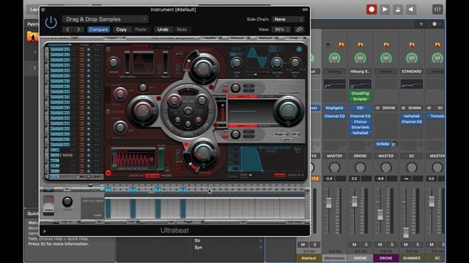This screenshot has width=469, height=263.
Task: Click the Undo button
Action: pos(163,29)
